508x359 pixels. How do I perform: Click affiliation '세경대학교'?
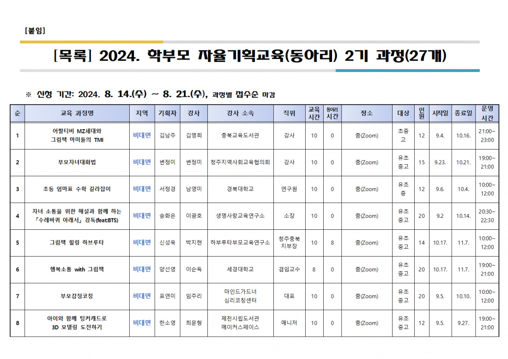(241, 269)
